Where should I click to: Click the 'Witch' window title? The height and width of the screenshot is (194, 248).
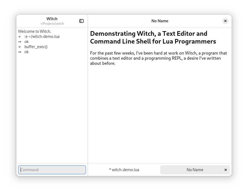tap(52, 19)
